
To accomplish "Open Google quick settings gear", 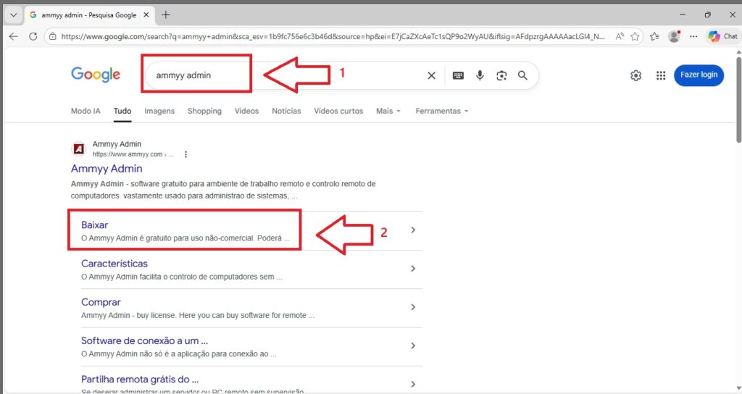I will pos(635,75).
